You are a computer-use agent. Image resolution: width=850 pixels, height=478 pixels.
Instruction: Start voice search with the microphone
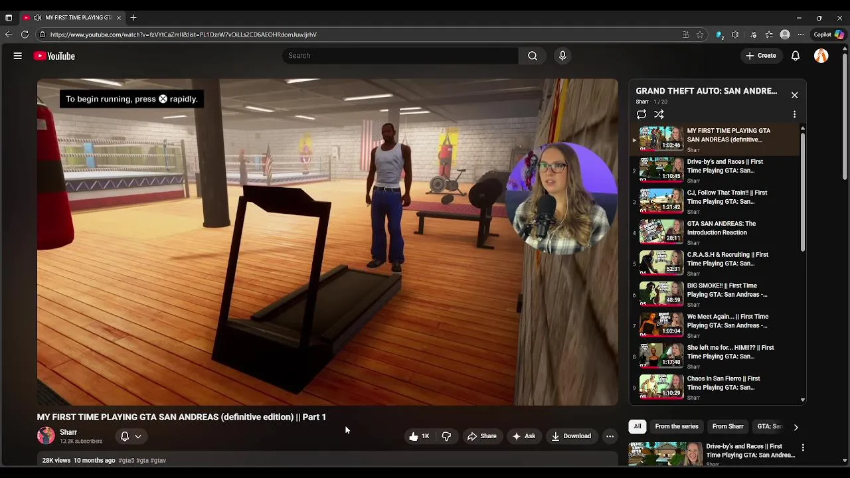pyautogui.click(x=562, y=56)
